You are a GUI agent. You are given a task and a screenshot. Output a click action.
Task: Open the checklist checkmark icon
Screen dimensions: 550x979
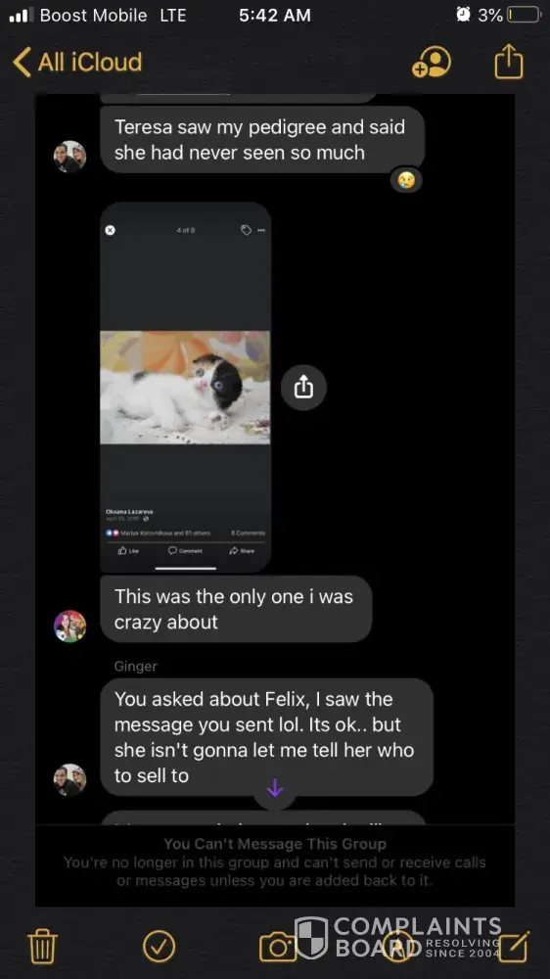[x=159, y=947]
